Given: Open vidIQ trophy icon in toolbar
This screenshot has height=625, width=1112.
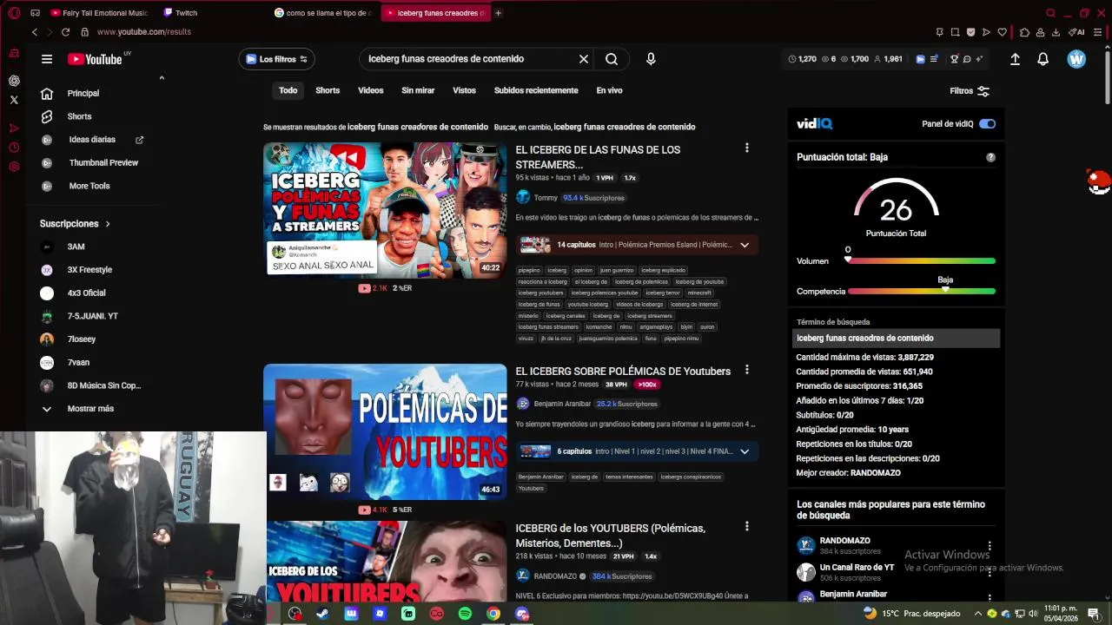Looking at the screenshot, I should tap(954, 59).
